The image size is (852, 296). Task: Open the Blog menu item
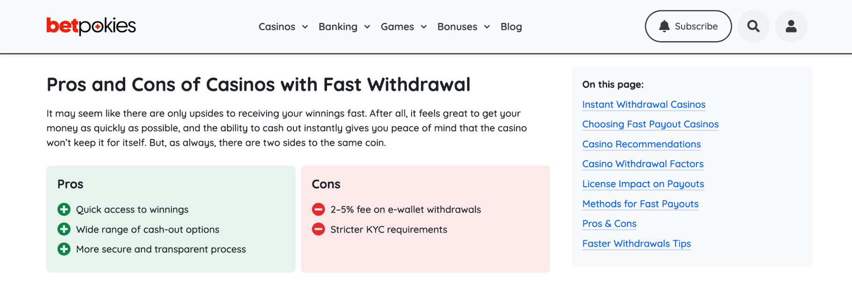click(x=511, y=27)
